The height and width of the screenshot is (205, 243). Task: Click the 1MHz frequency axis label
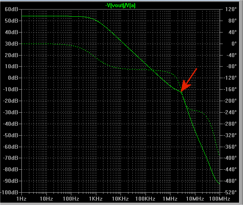[170, 199]
